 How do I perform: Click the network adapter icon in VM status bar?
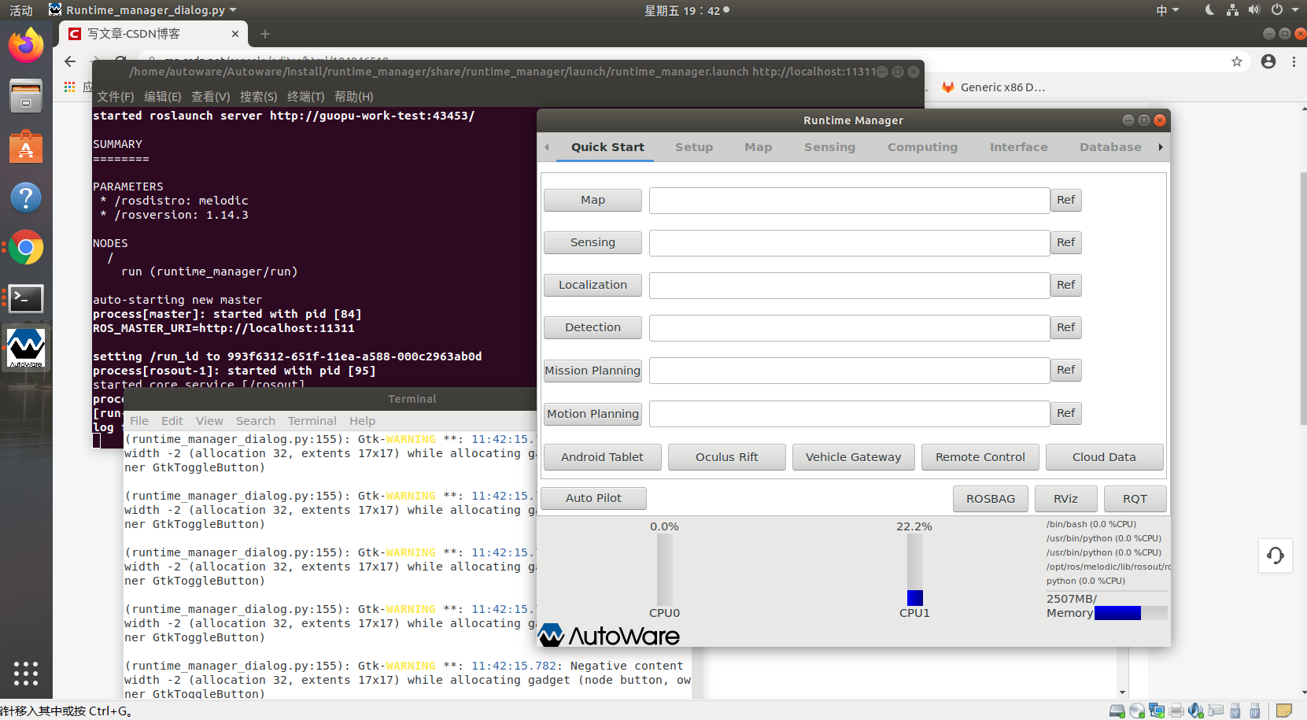(1157, 711)
